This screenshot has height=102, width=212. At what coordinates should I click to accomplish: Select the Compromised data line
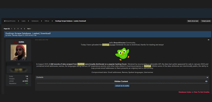(x=122, y=72)
